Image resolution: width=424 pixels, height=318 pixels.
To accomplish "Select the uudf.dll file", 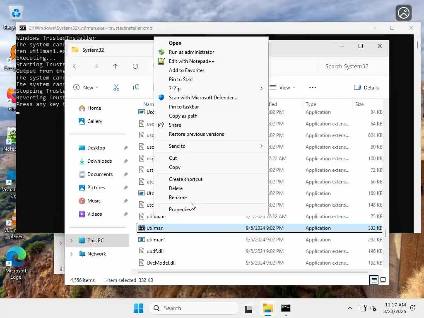I will (x=260, y=251).
